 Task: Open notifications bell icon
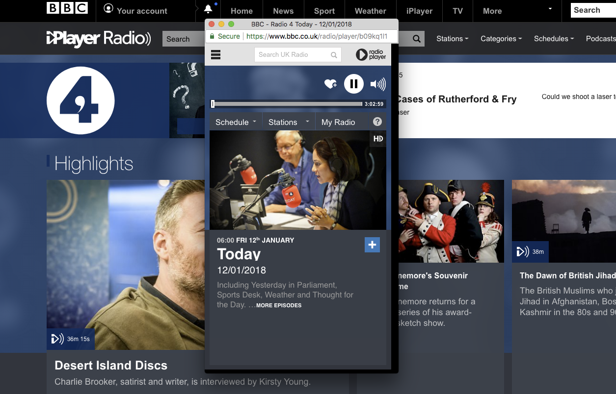coord(208,9)
